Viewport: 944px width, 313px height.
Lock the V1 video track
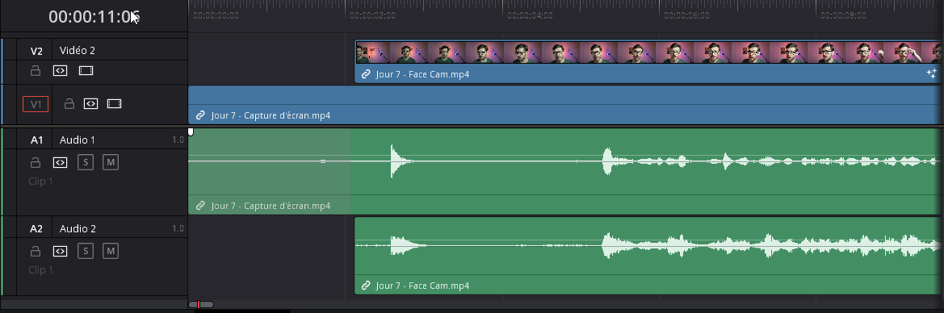69,103
